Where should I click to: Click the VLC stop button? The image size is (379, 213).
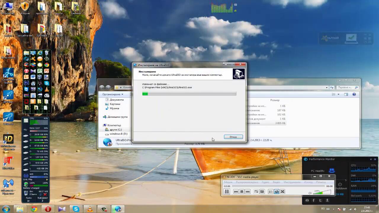click(242, 192)
